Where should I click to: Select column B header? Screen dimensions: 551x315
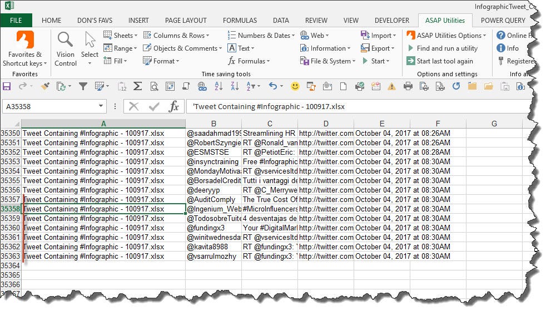[x=214, y=124]
